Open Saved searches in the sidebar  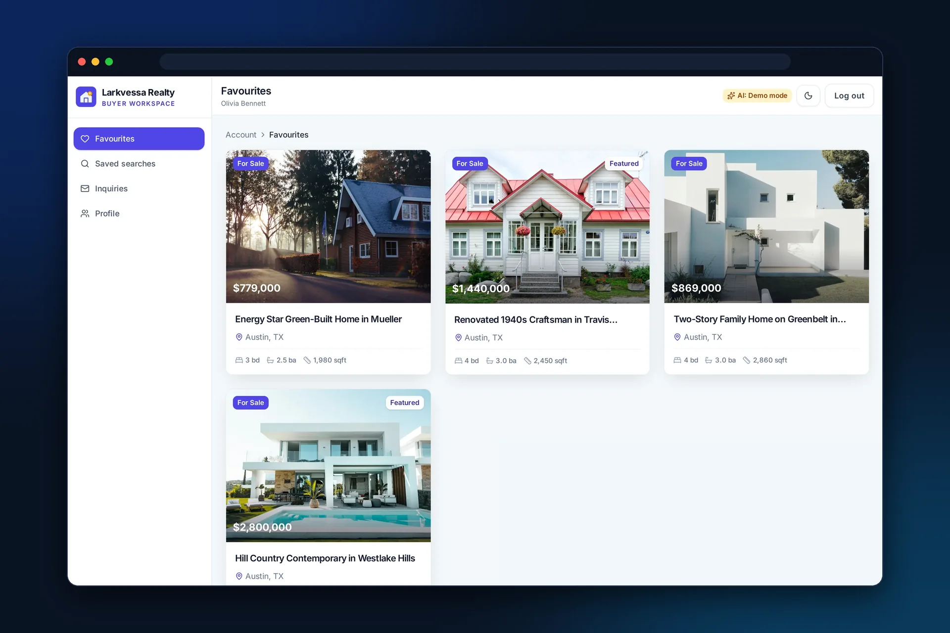pyautogui.click(x=139, y=164)
